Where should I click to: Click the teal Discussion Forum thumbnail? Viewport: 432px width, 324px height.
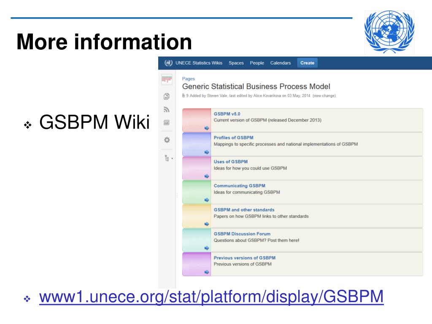(197, 240)
